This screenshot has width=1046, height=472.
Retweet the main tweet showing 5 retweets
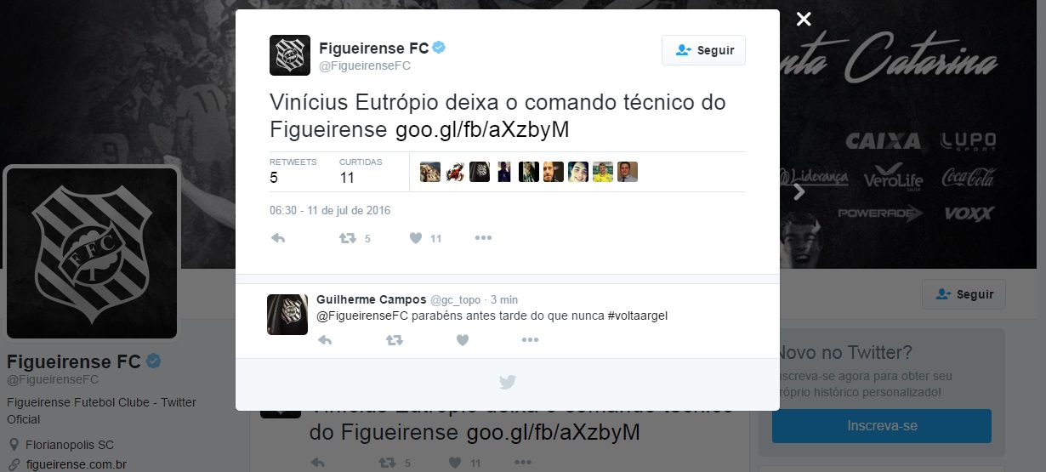(347, 238)
